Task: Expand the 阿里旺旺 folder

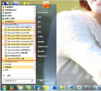Action: [18, 67]
